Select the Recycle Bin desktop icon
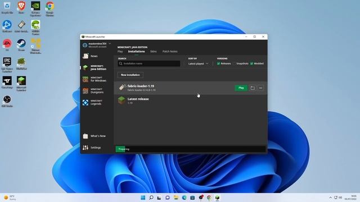 tap(7, 8)
